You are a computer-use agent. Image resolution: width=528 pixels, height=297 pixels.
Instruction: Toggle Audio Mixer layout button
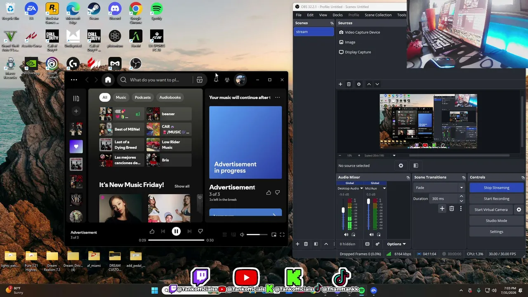pos(367,244)
